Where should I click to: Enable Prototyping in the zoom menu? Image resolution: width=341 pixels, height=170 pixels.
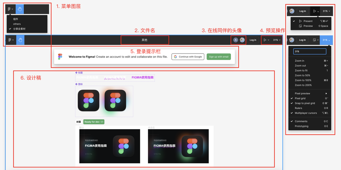point(310,126)
